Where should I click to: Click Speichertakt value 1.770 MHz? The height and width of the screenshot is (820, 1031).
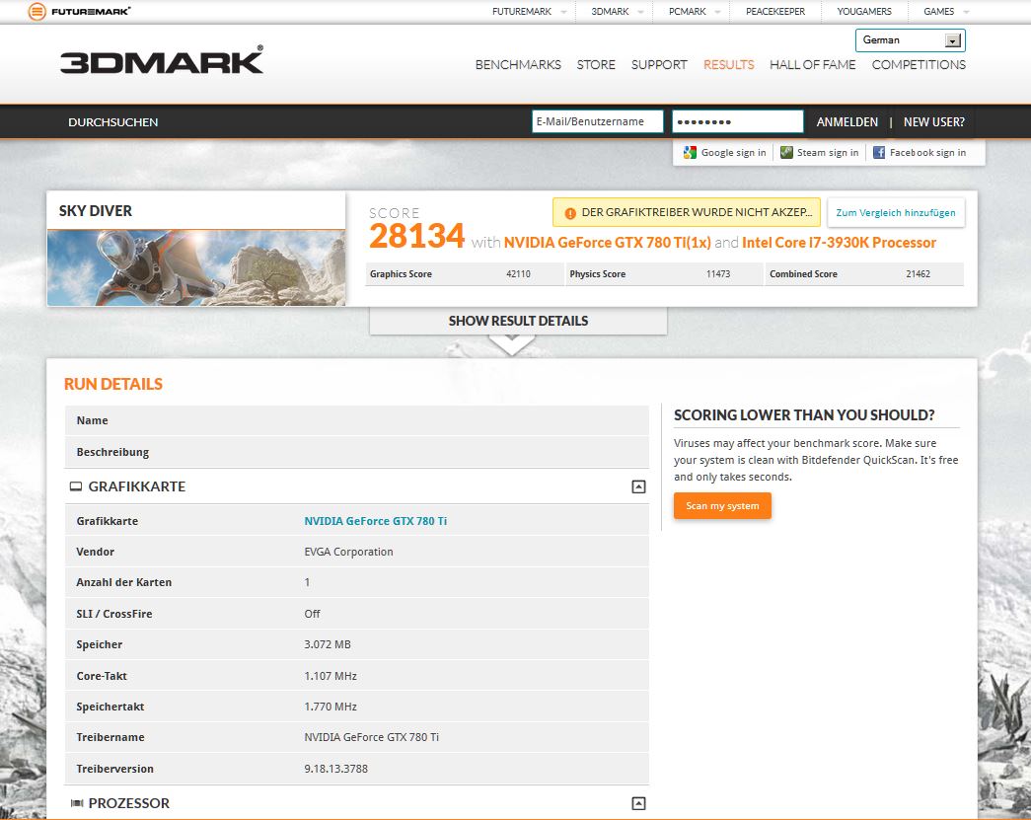click(x=331, y=707)
